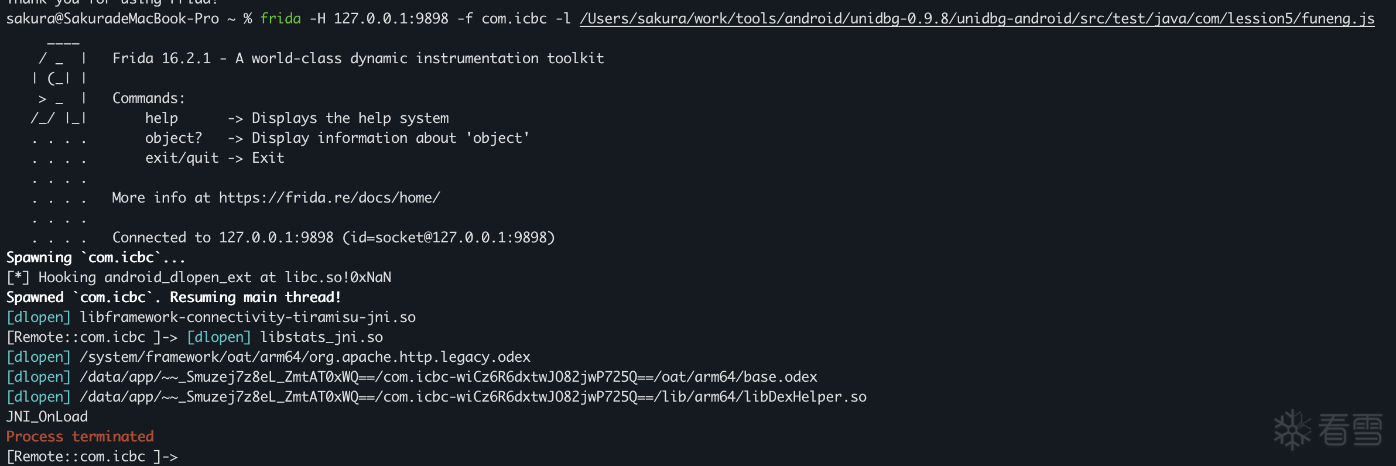Click the base.odex dlopen path
The height and width of the screenshot is (466, 1396).
[449, 377]
